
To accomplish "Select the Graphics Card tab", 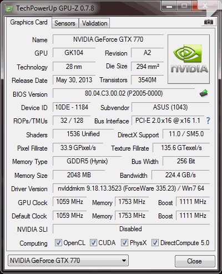I will point(29,22).
